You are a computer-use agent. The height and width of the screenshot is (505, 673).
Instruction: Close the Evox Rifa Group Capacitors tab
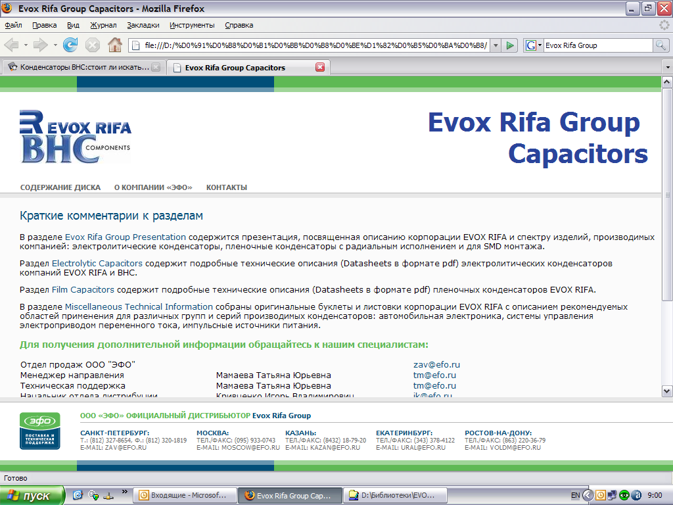point(320,67)
